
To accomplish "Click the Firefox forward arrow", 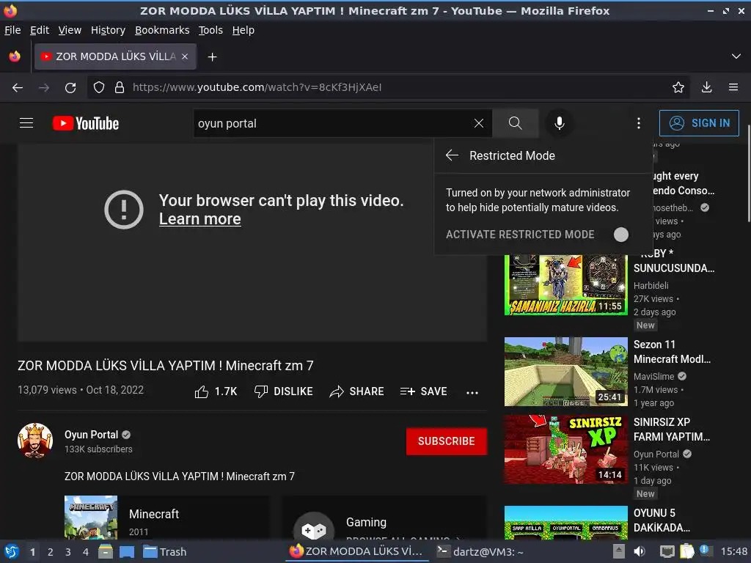I will pos(44,87).
